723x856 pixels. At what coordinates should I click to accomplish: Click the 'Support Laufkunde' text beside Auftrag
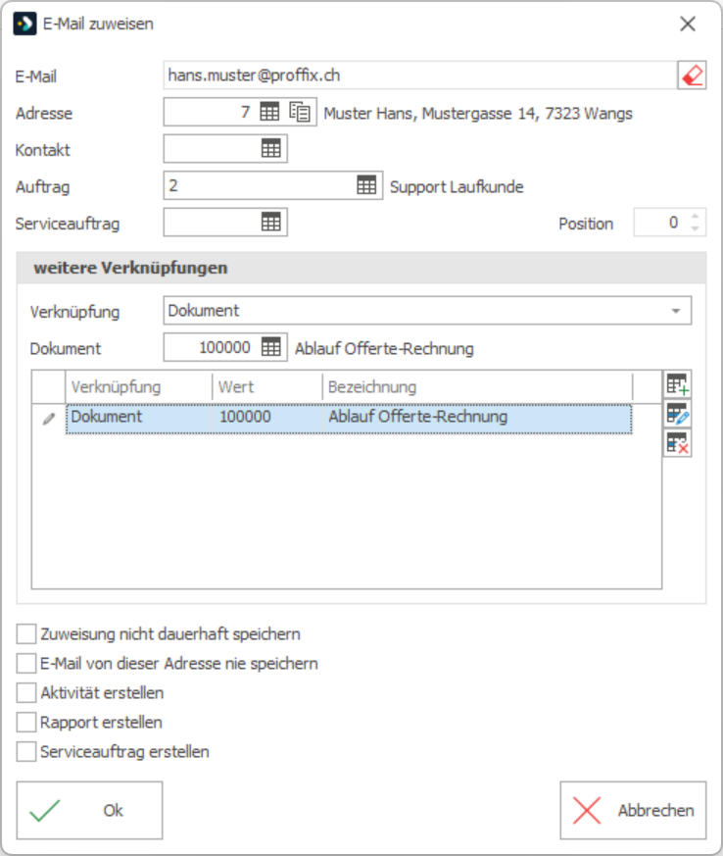(x=457, y=186)
